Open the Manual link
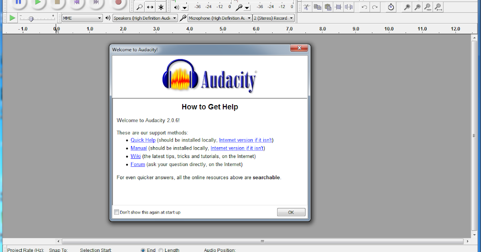The width and height of the screenshot is (481, 252). point(139,148)
